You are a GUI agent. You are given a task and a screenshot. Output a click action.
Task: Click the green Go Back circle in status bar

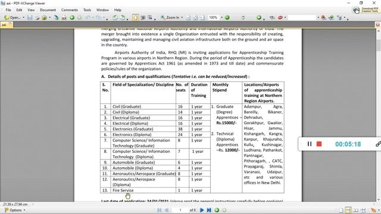217,210
